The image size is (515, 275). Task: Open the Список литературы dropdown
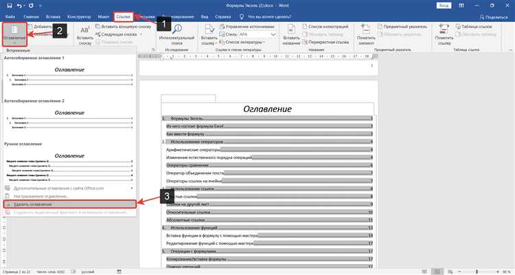pyautogui.click(x=242, y=42)
